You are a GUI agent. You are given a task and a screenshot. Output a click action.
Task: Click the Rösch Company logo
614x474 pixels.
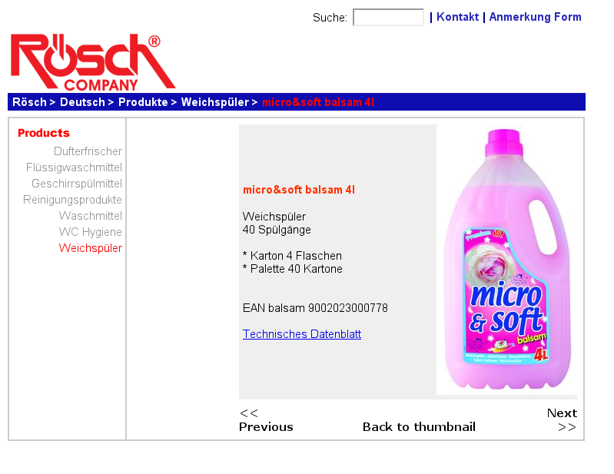pos(93,62)
